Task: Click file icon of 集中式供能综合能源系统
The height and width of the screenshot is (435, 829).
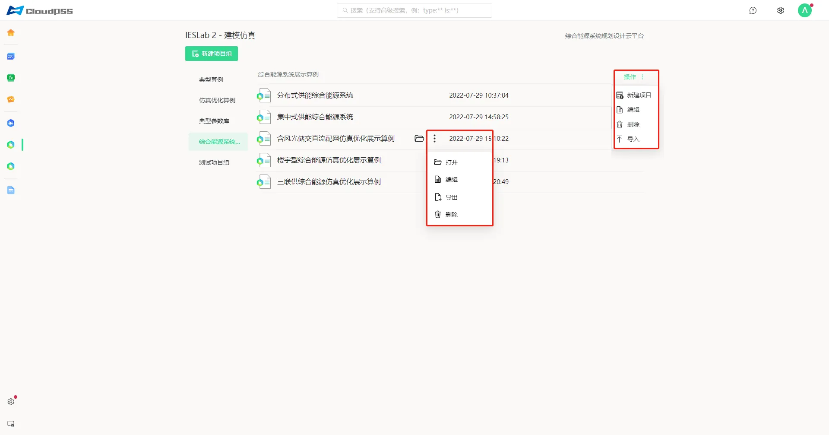Action: click(263, 117)
